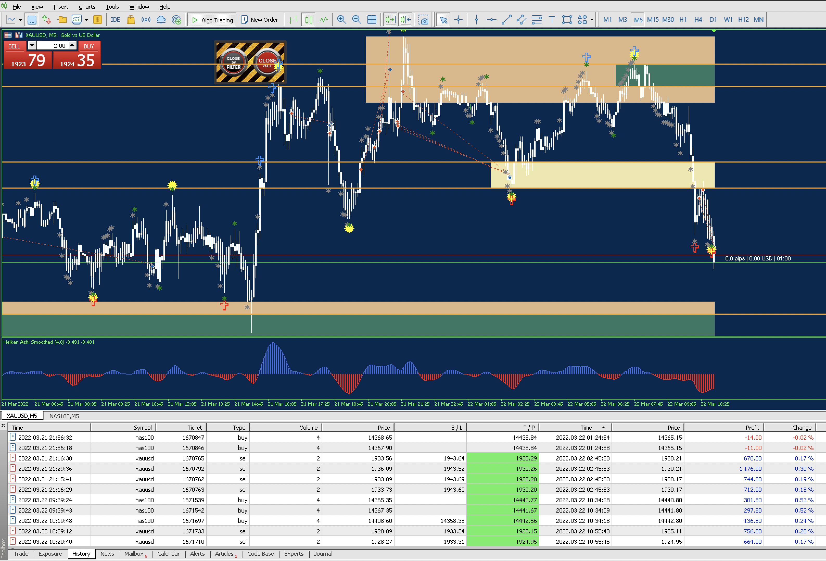826x561 pixels.
Task: Expand the new chart dropdown arrow
Action: pyautogui.click(x=20, y=20)
